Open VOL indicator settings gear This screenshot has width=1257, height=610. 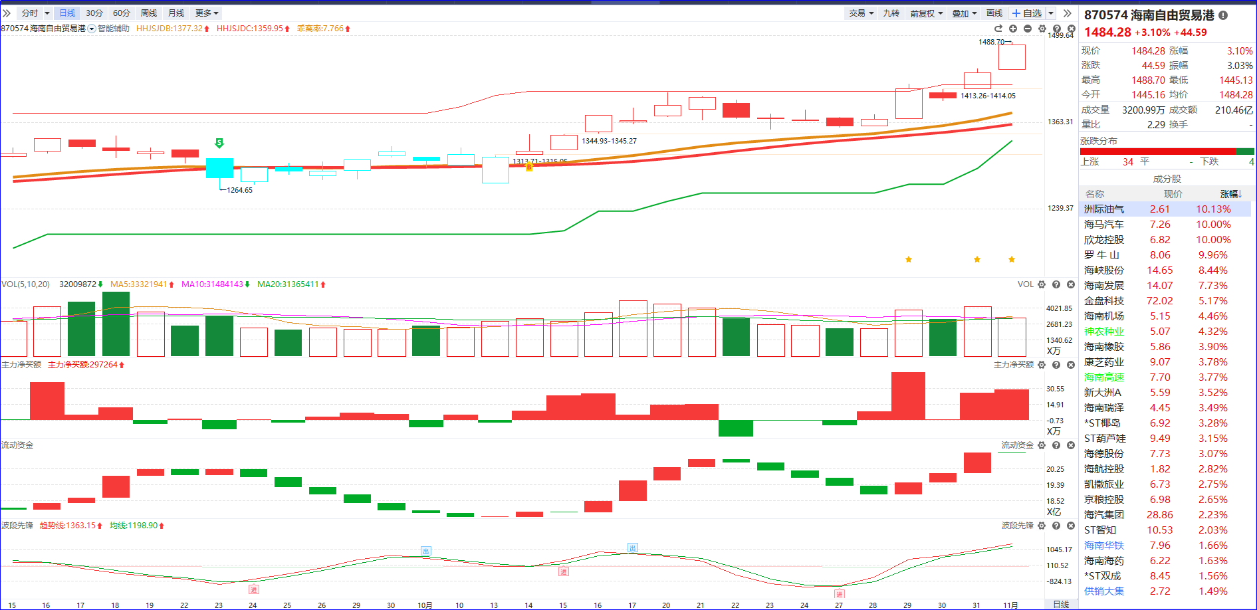(x=1042, y=284)
